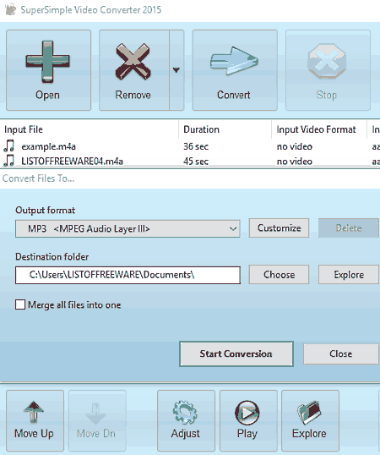Enable Merge all files into one

click(x=20, y=304)
